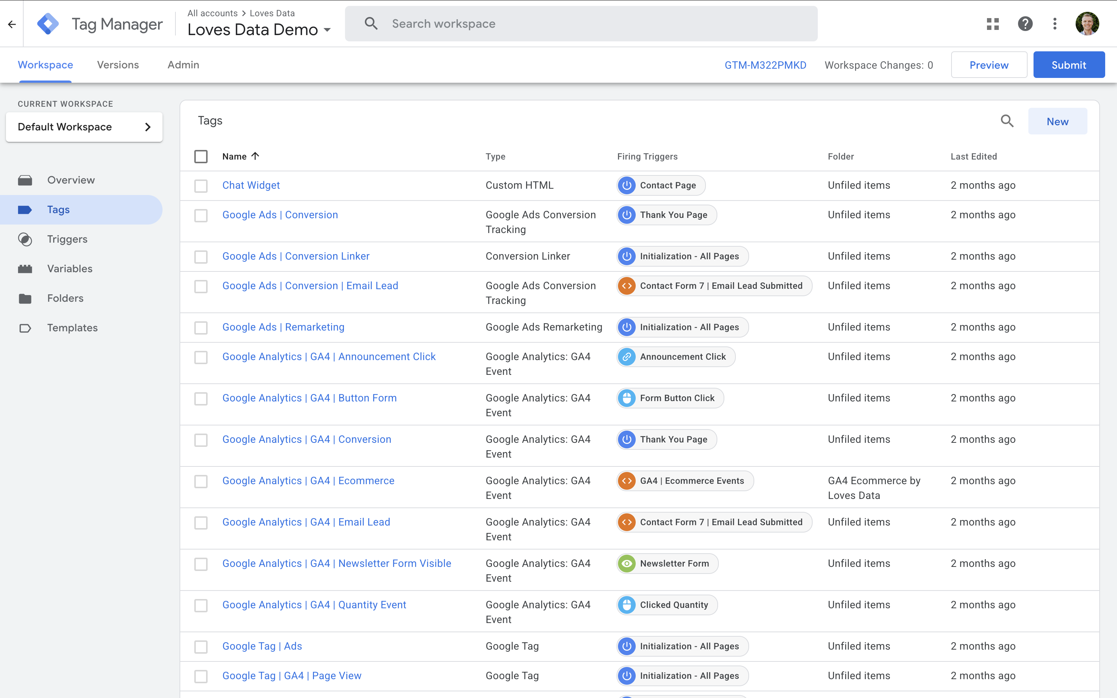
Task: Click the Submit button
Action: pos(1069,65)
